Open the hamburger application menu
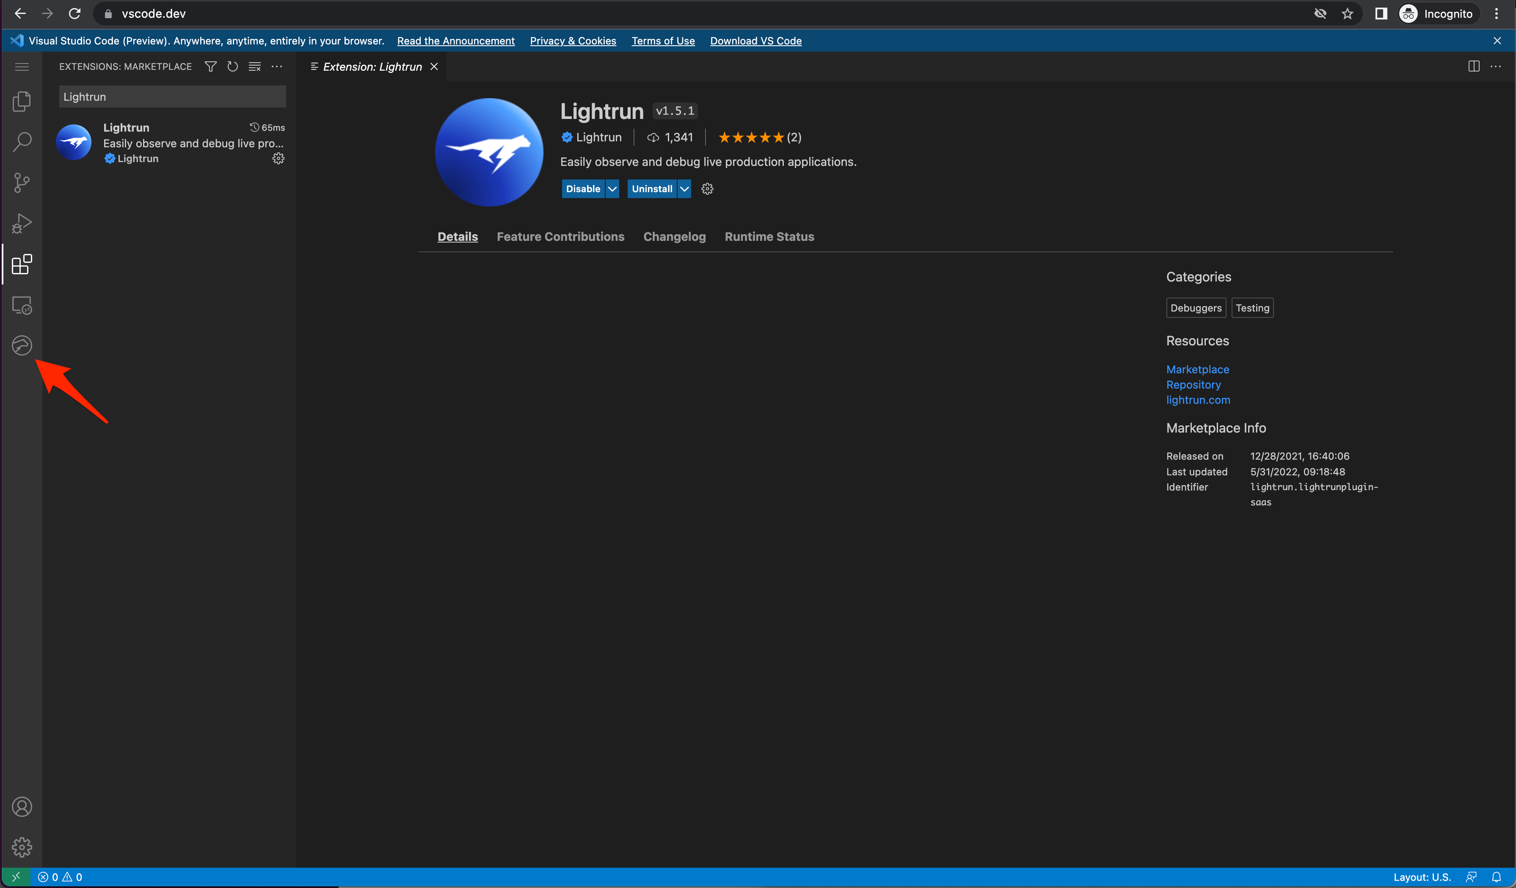The height and width of the screenshot is (888, 1516). coord(22,67)
